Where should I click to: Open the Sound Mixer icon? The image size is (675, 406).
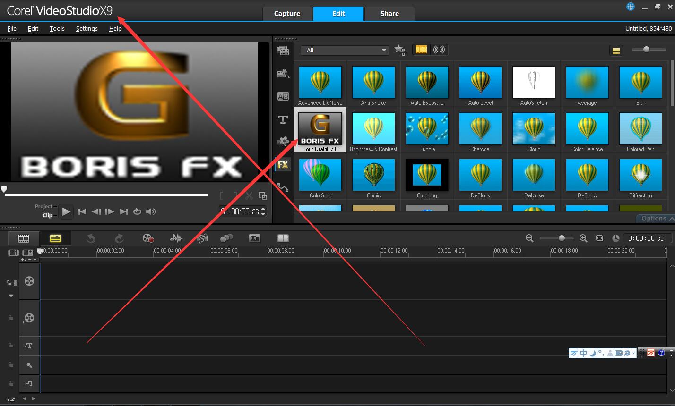pyautogui.click(x=176, y=238)
